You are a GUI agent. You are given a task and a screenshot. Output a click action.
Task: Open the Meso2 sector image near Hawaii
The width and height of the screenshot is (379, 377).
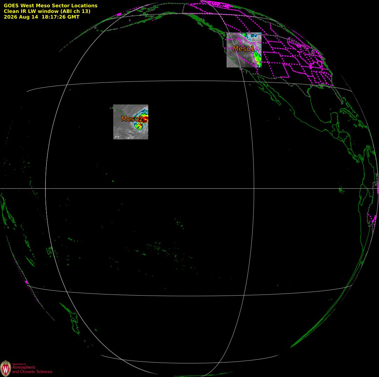click(131, 122)
